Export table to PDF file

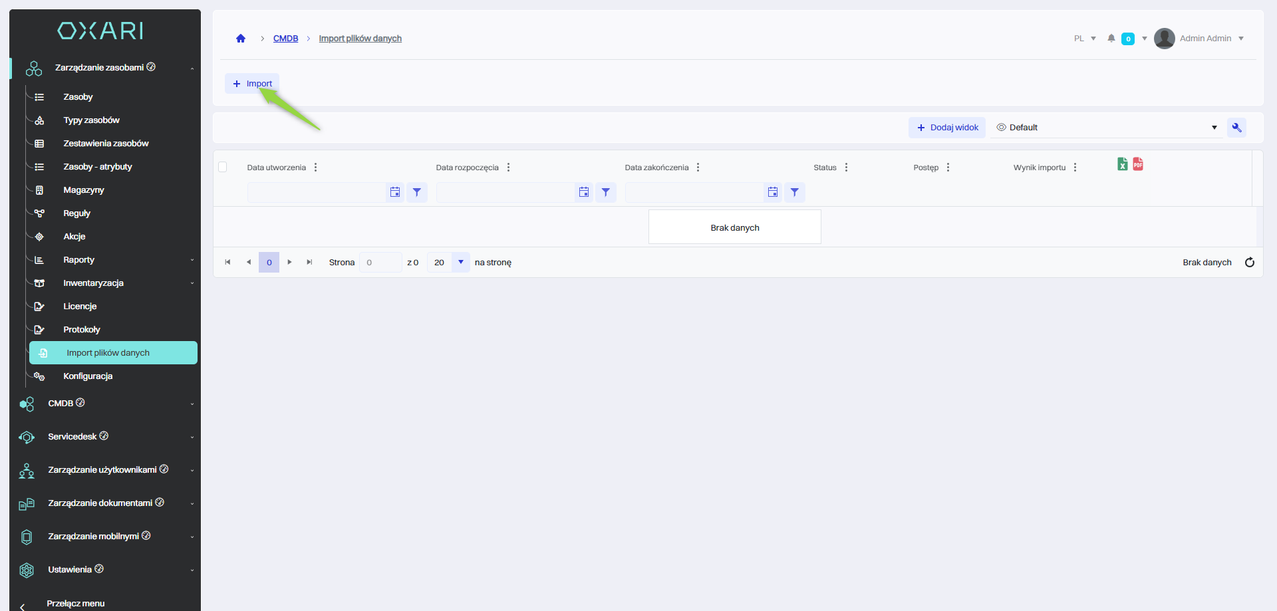tap(1138, 164)
